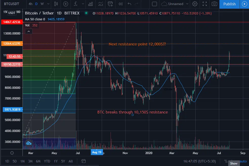
Task: Open the fx indicators menu
Action: (x=76, y=4)
